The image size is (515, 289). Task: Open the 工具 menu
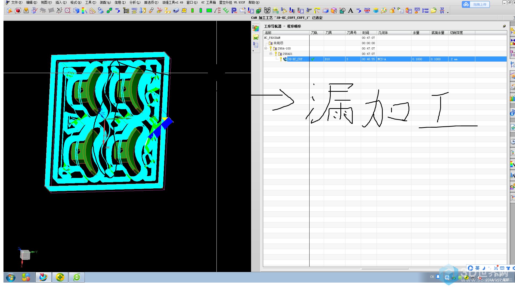pyautogui.click(x=90, y=2)
